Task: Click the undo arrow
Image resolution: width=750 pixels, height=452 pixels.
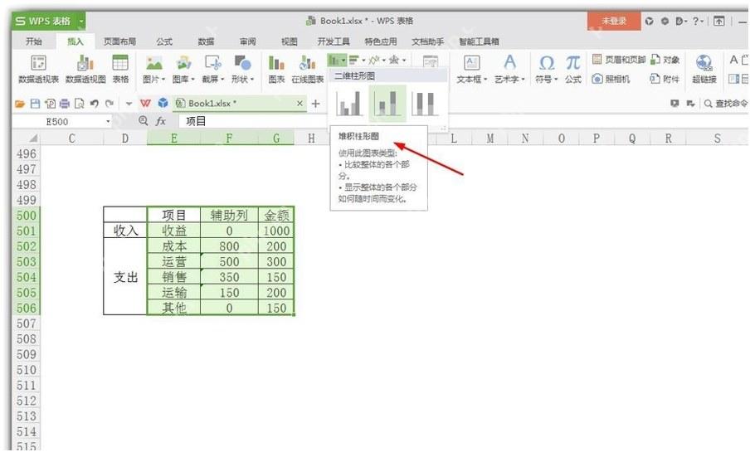Action: (95, 104)
